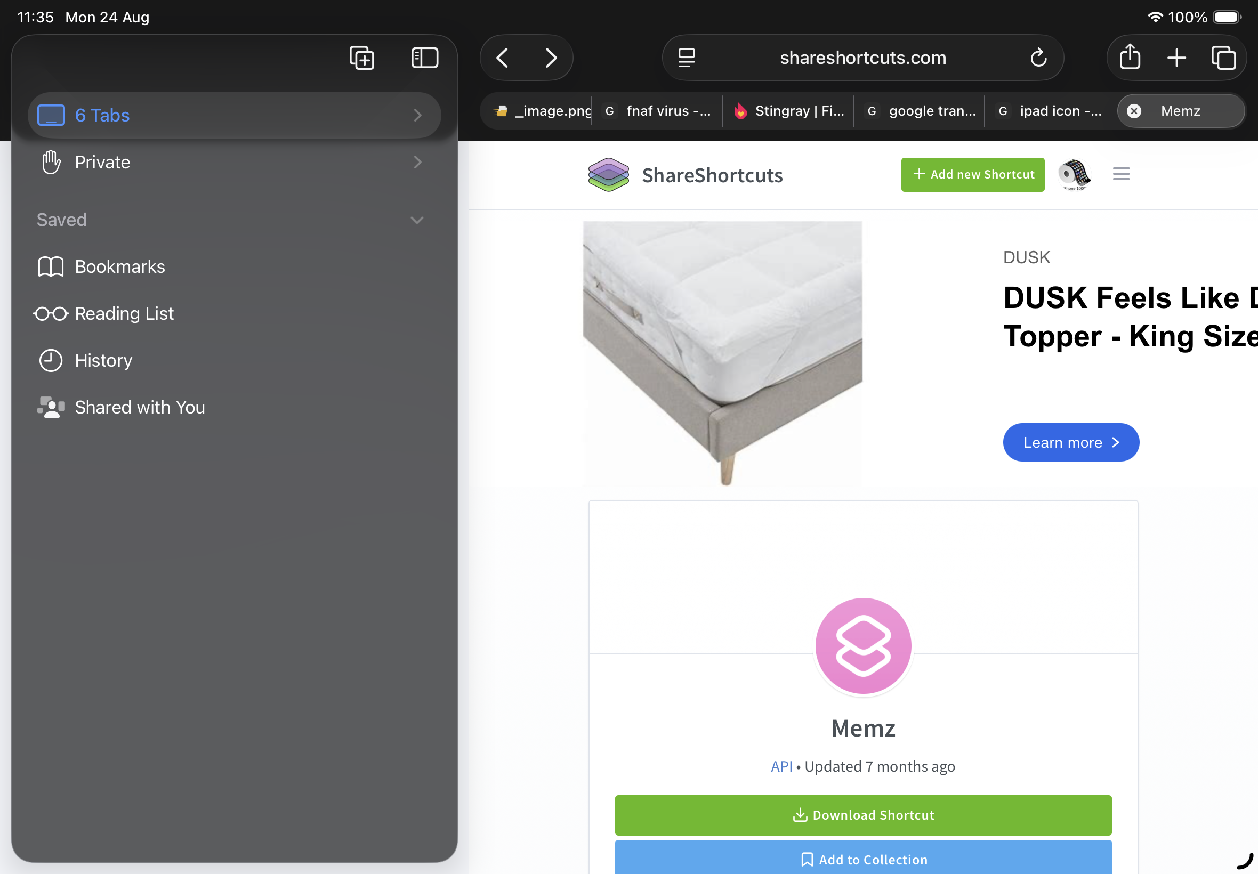
Task: Tap the Bookmarks book icon
Action: coord(51,266)
